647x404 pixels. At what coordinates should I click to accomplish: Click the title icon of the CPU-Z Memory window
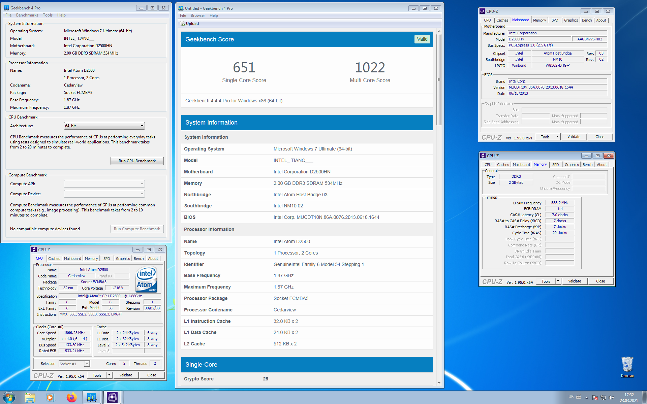click(483, 156)
